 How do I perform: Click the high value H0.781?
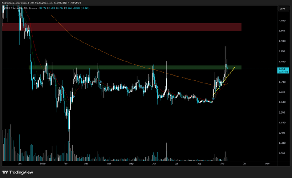51,8
